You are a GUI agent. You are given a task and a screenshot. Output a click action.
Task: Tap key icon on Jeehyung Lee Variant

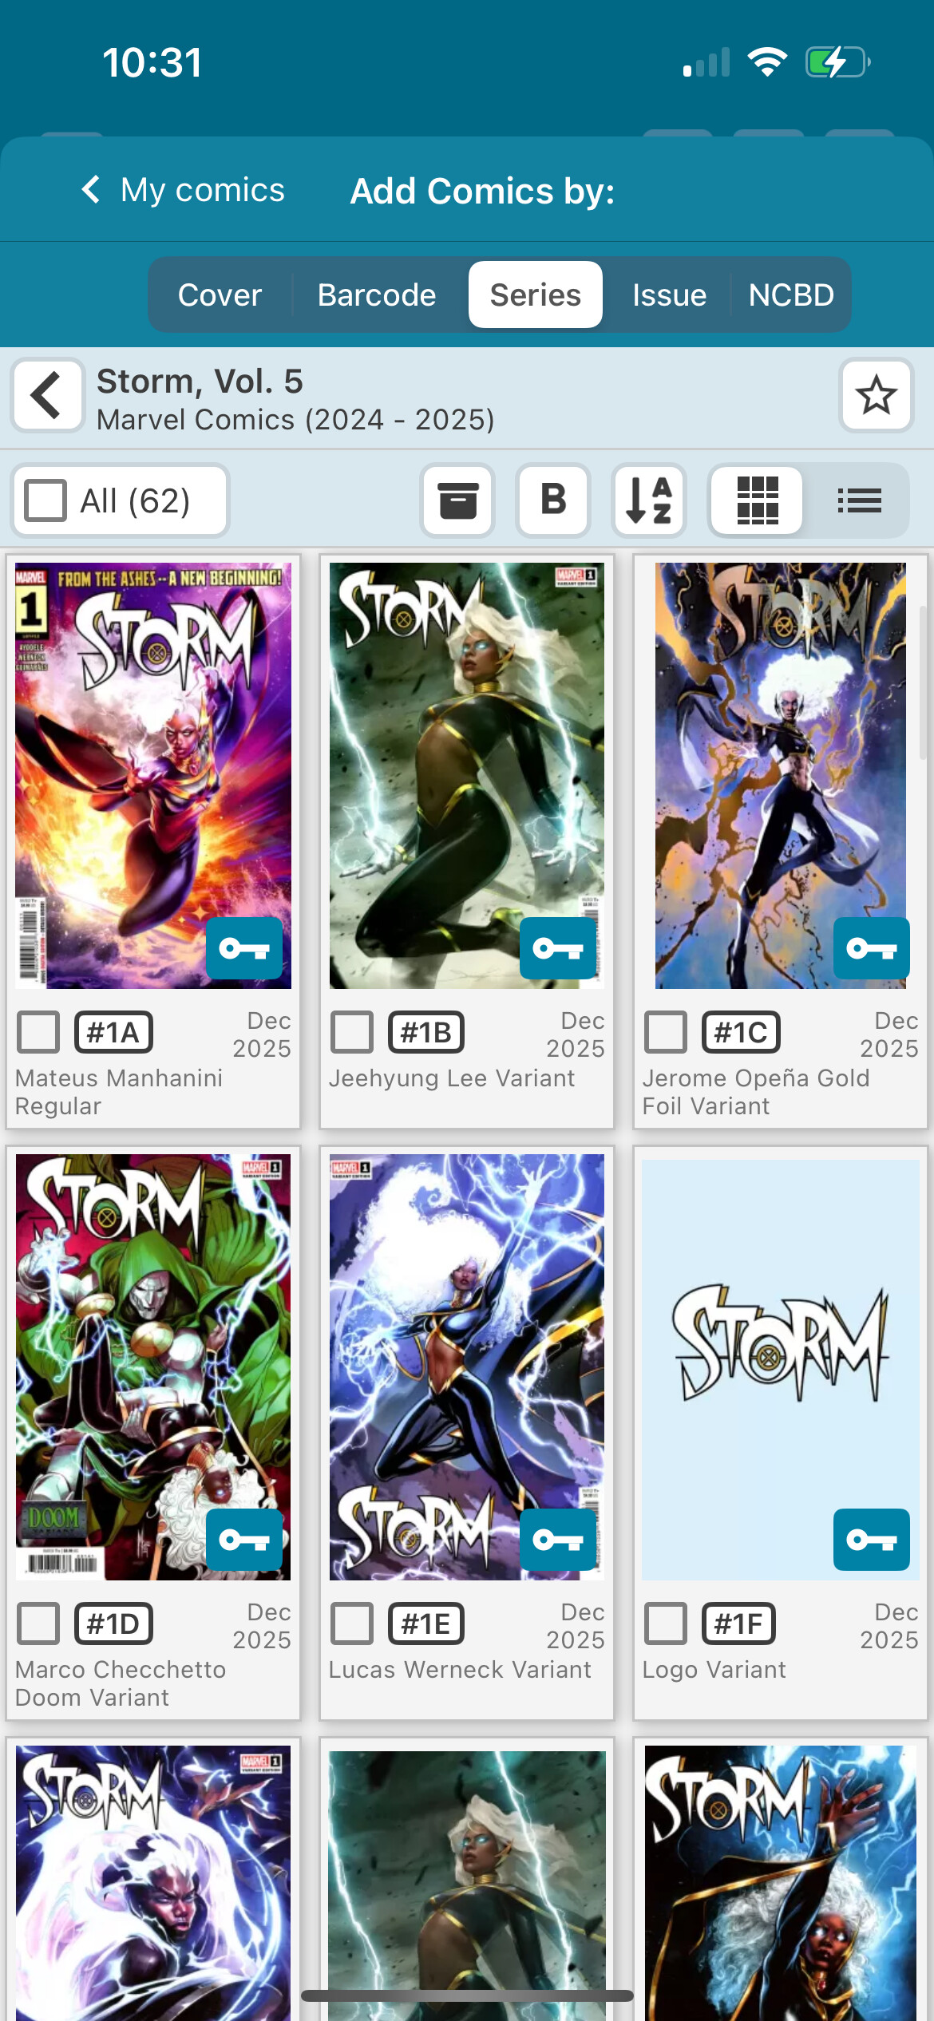click(x=558, y=948)
